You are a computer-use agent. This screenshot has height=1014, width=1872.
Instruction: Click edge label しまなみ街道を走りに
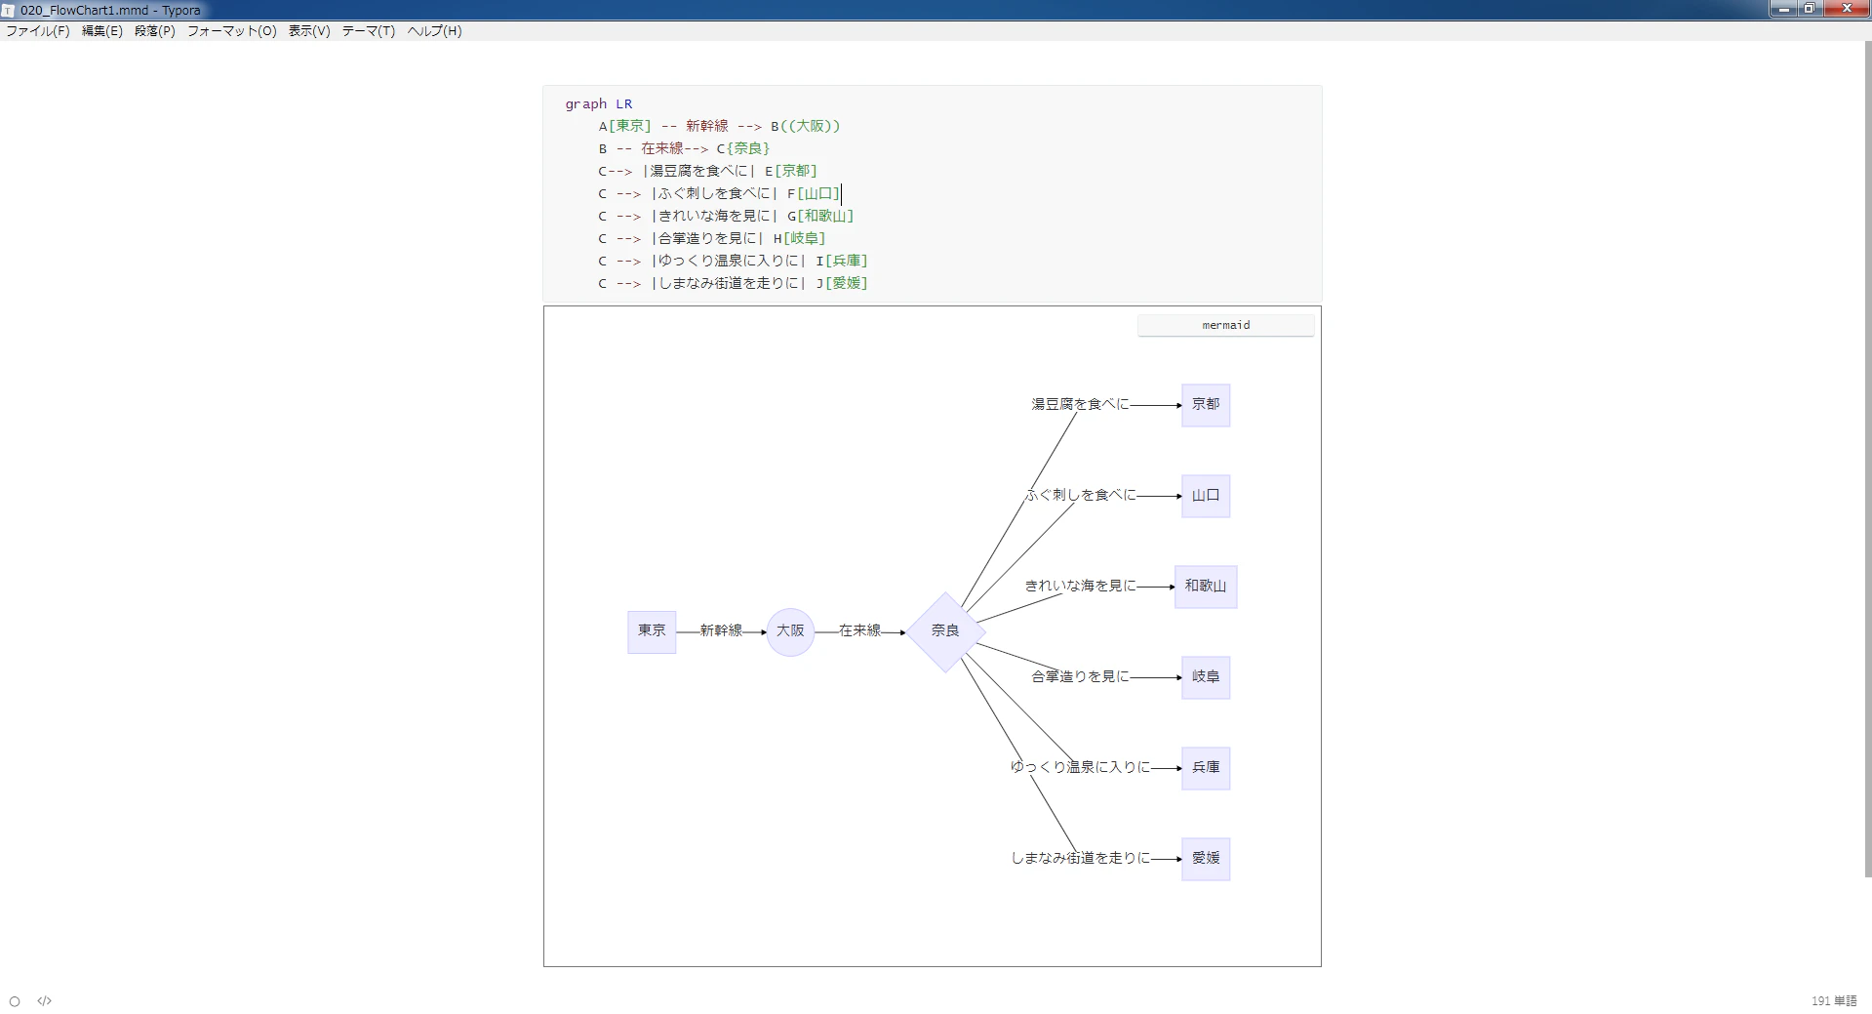pos(1081,858)
